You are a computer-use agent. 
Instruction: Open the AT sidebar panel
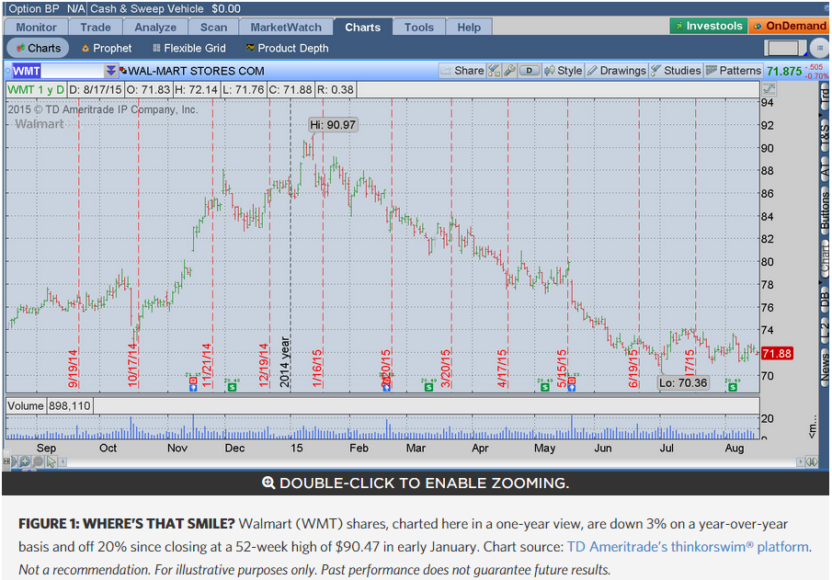point(824,169)
